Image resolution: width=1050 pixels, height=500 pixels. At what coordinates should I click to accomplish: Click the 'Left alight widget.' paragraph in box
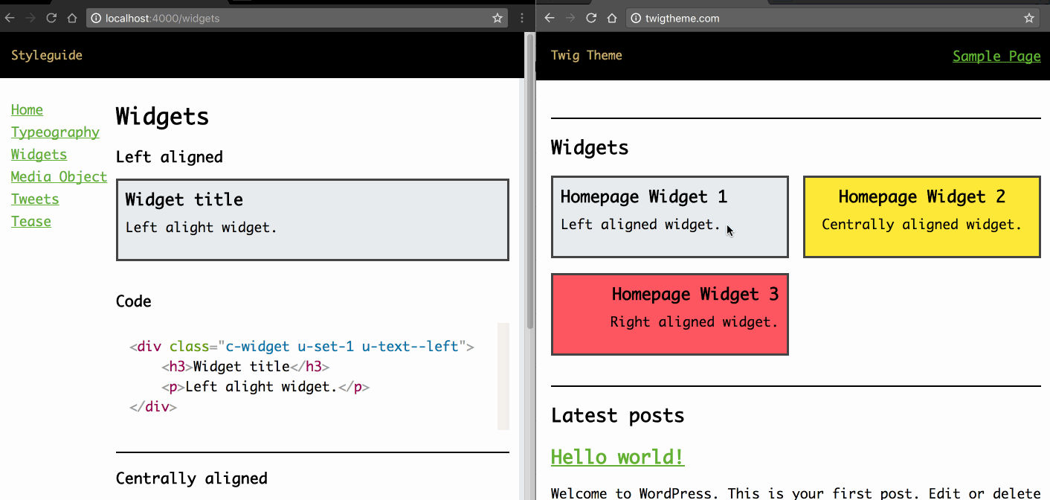point(202,228)
